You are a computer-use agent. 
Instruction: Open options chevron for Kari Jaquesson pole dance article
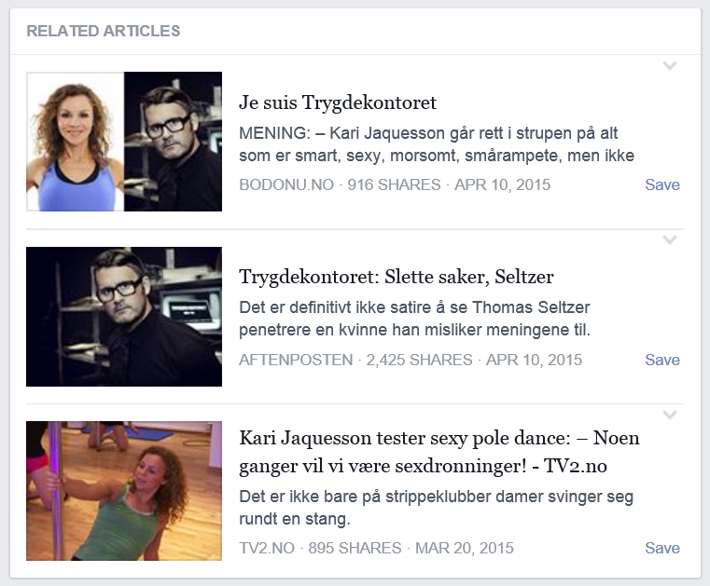point(669,415)
